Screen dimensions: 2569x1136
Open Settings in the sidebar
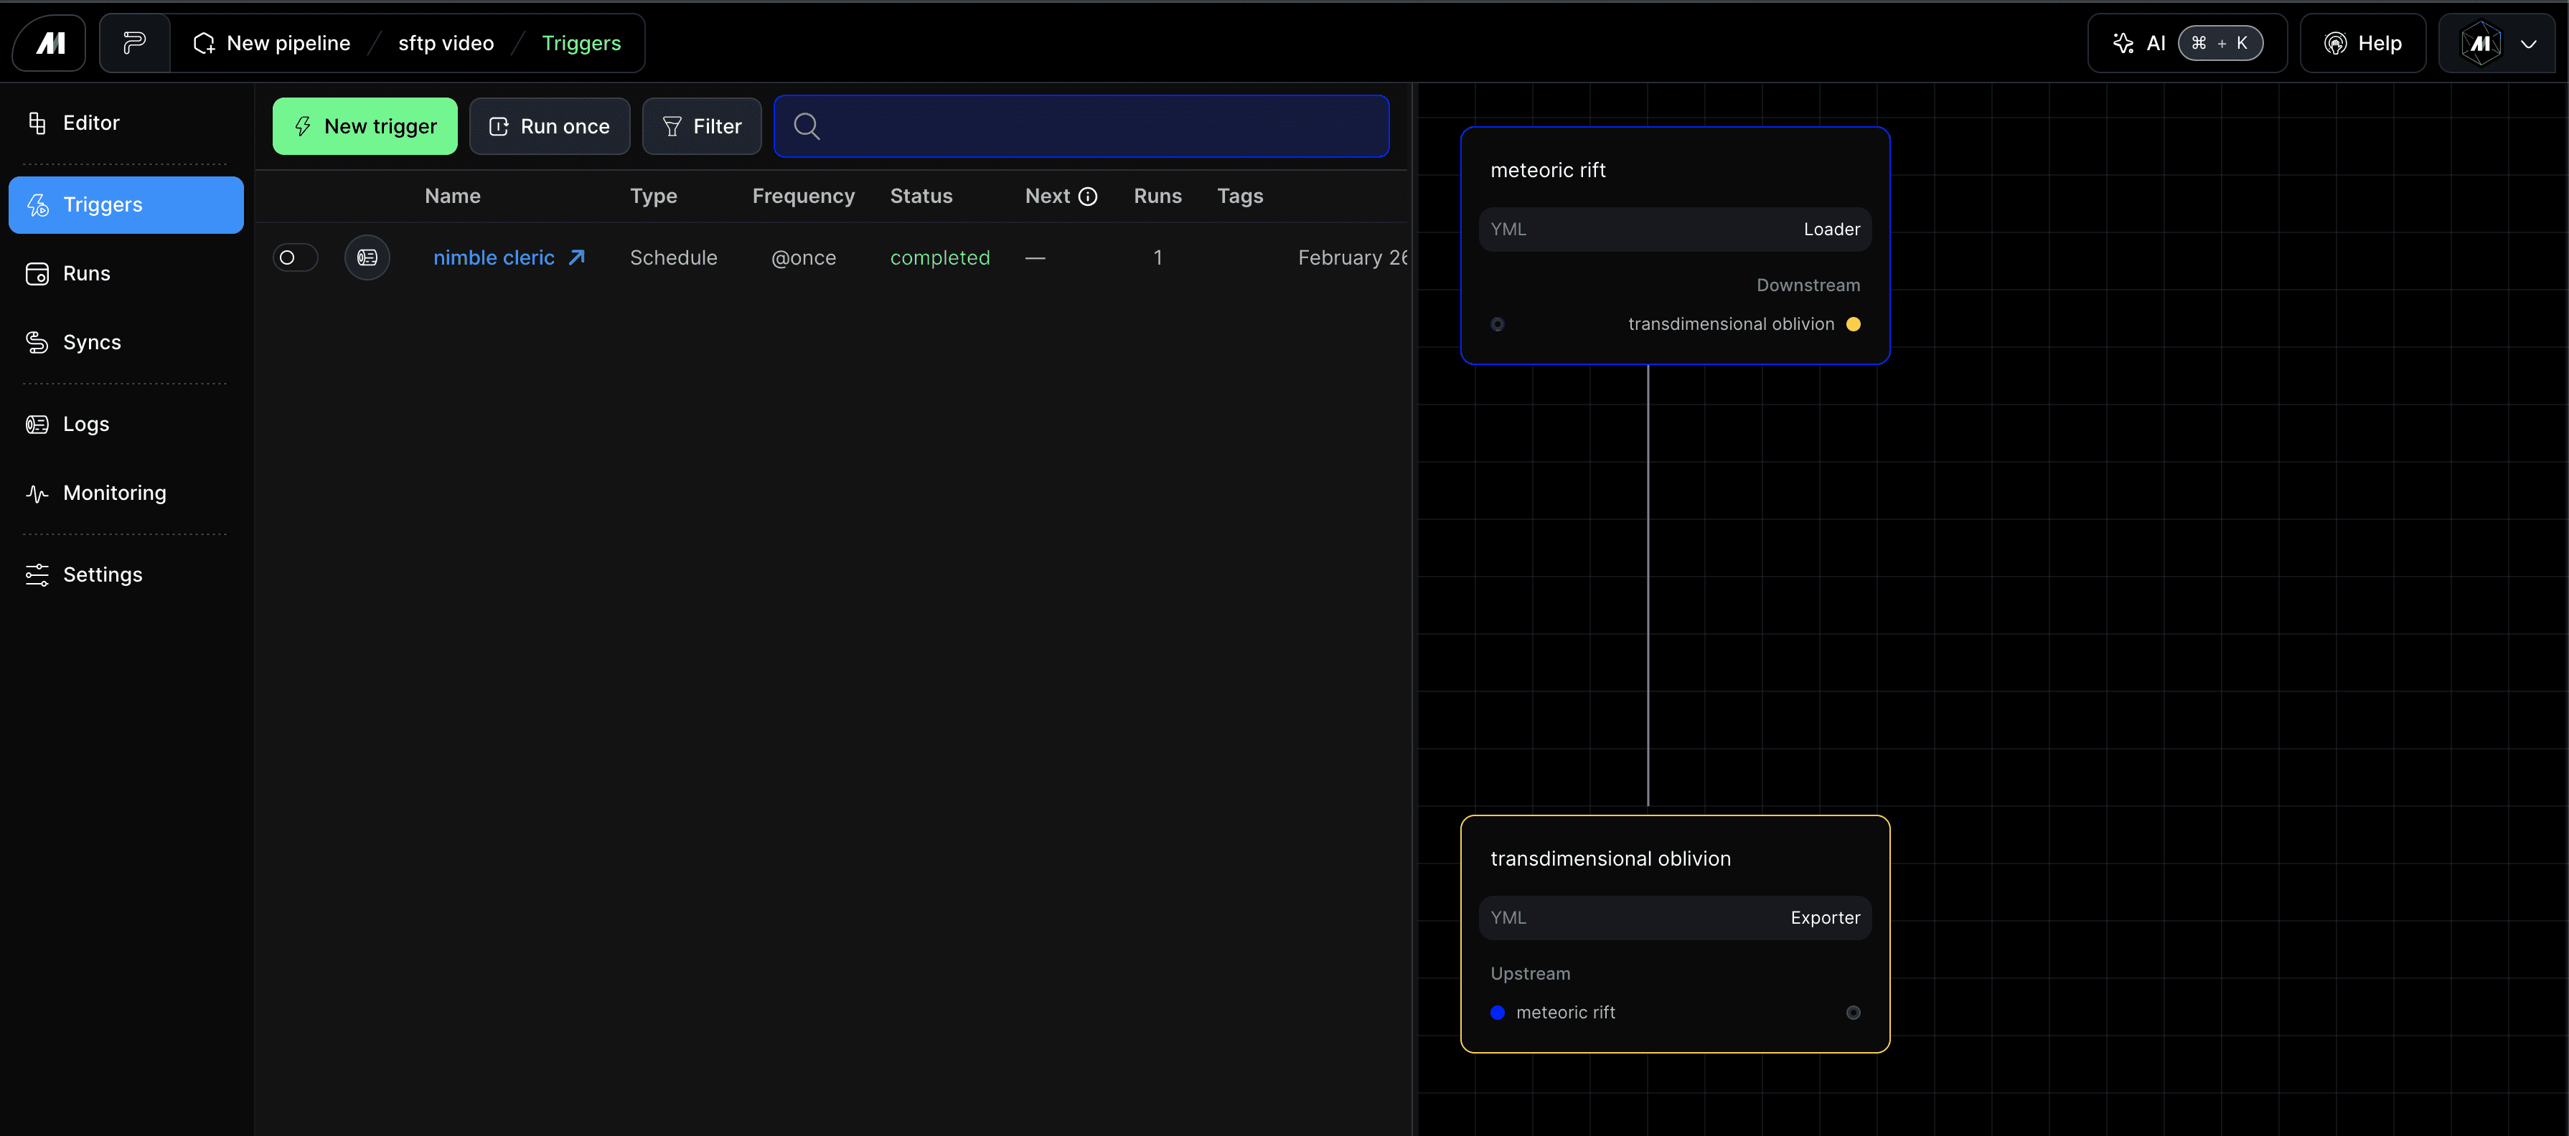[126, 574]
